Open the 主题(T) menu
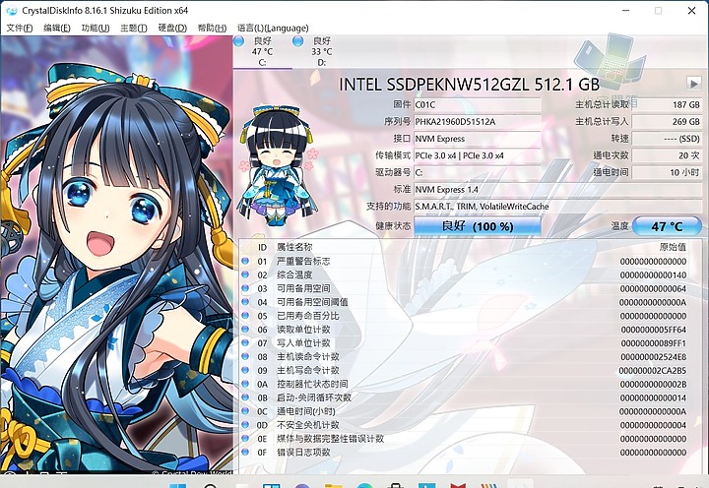The width and height of the screenshot is (709, 488). click(134, 28)
